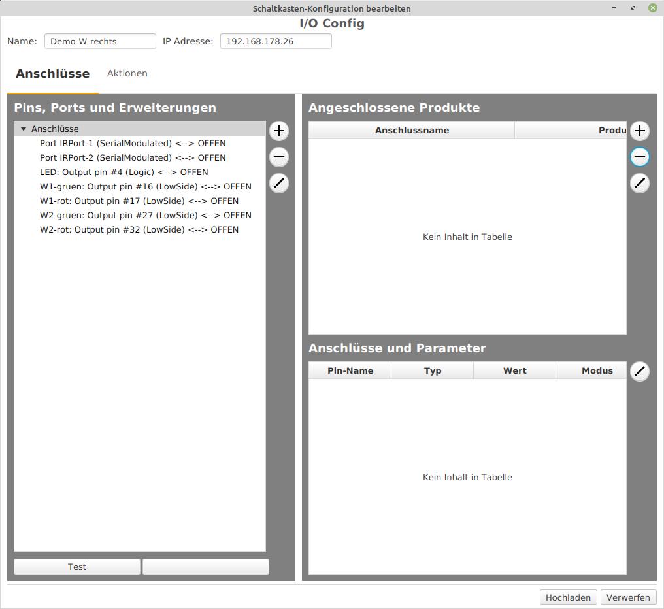Select the pencil edit icon beside Anschlüsse list

278,184
